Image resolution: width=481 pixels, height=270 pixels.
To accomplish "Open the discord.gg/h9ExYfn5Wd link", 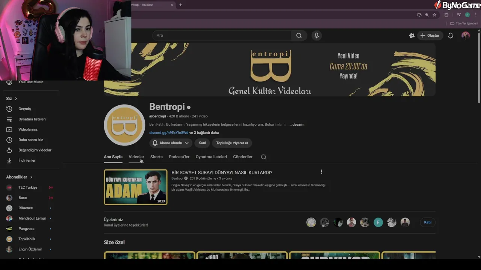I will click(x=169, y=133).
